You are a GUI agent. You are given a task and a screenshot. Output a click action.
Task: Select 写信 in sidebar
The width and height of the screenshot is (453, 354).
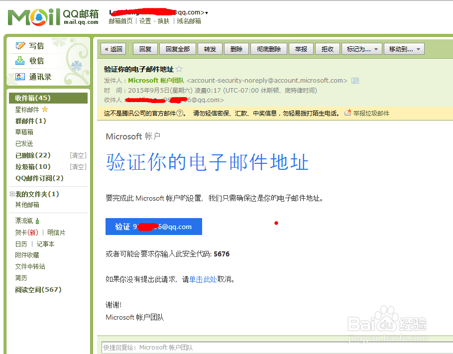[36, 46]
